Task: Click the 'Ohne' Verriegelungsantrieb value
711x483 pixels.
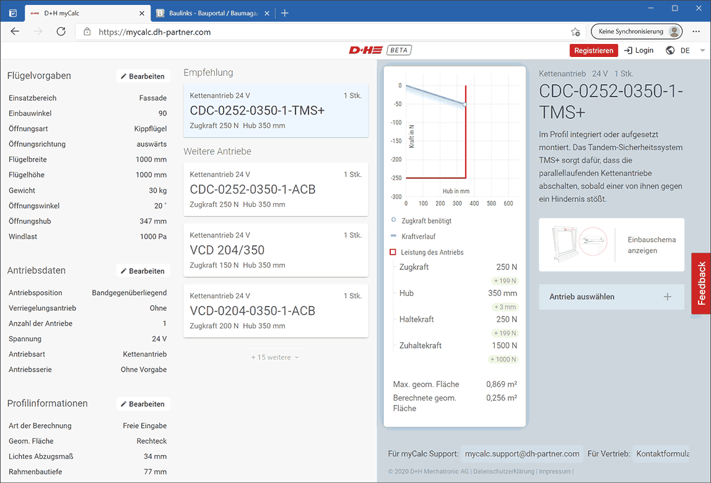Action: click(159, 308)
